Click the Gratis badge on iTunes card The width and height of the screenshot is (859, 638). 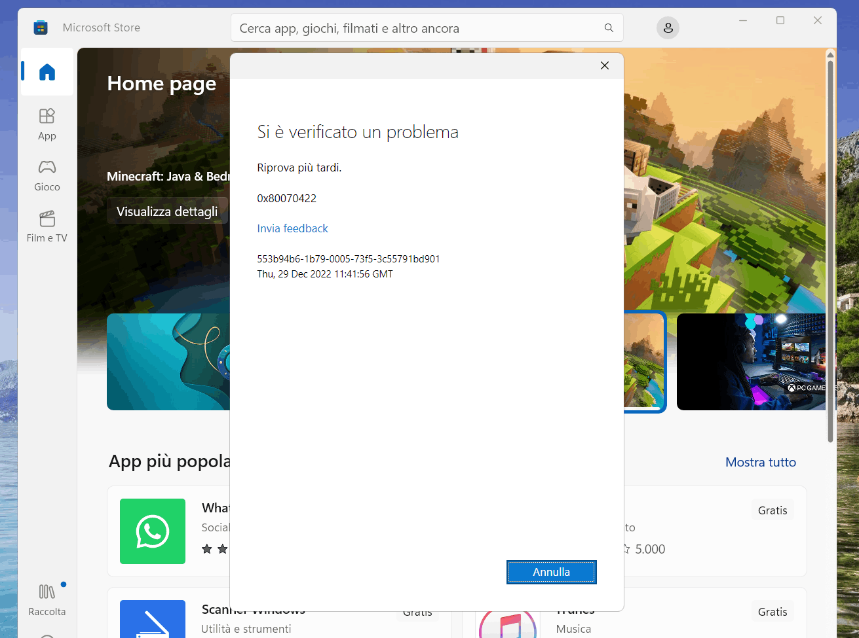click(x=773, y=612)
